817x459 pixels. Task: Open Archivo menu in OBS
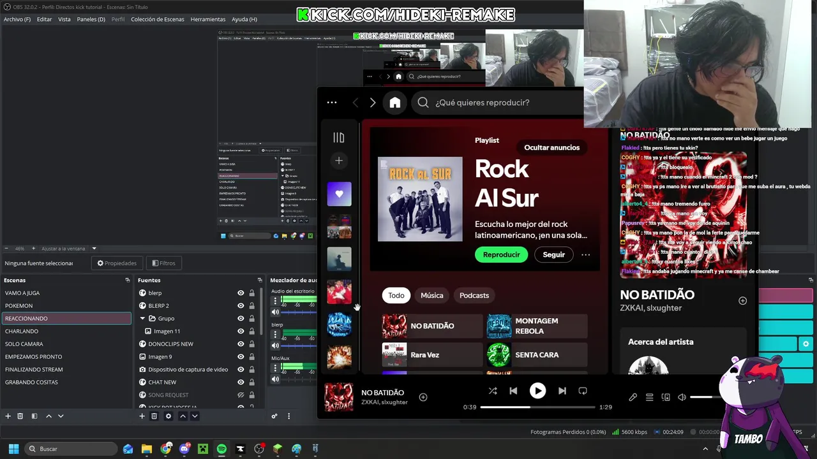click(x=17, y=19)
